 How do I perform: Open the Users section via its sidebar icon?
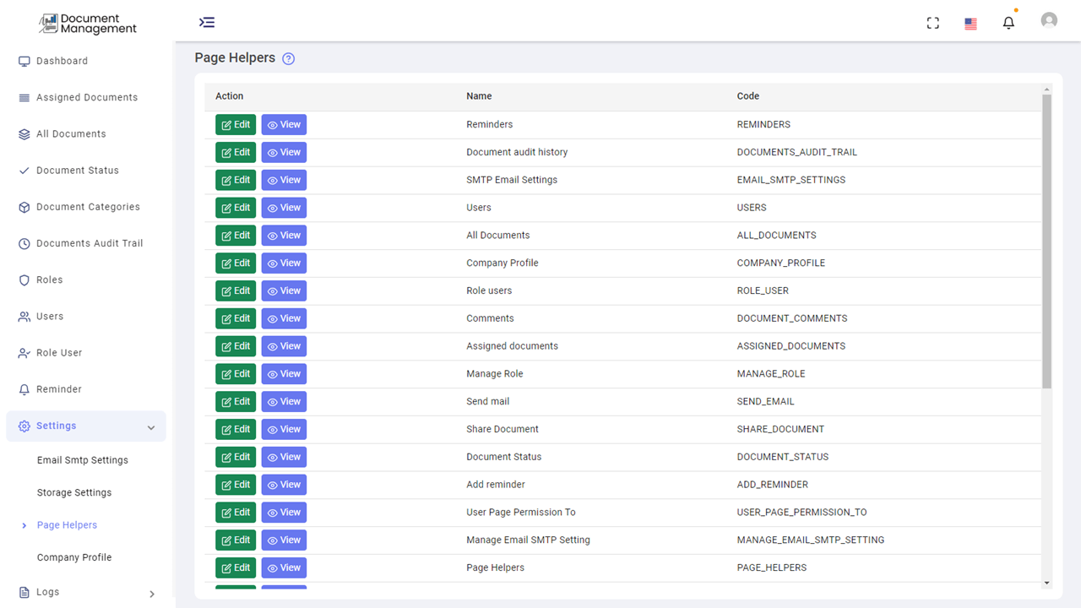pyautogui.click(x=23, y=316)
